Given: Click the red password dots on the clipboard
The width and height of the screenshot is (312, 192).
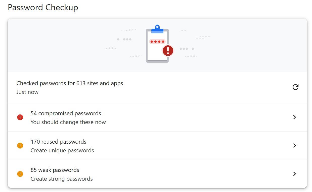Looking at the screenshot, I should pos(157,41).
